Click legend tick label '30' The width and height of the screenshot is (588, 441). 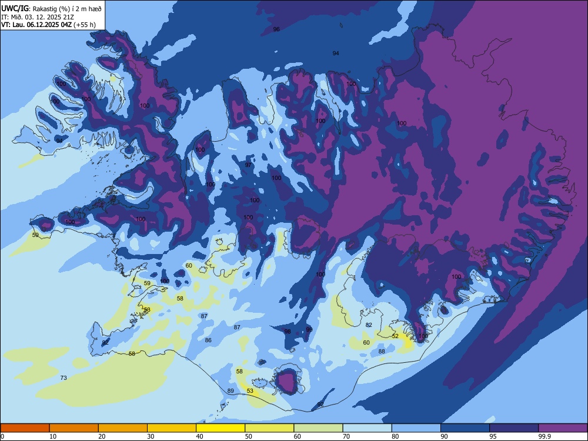coord(151,436)
